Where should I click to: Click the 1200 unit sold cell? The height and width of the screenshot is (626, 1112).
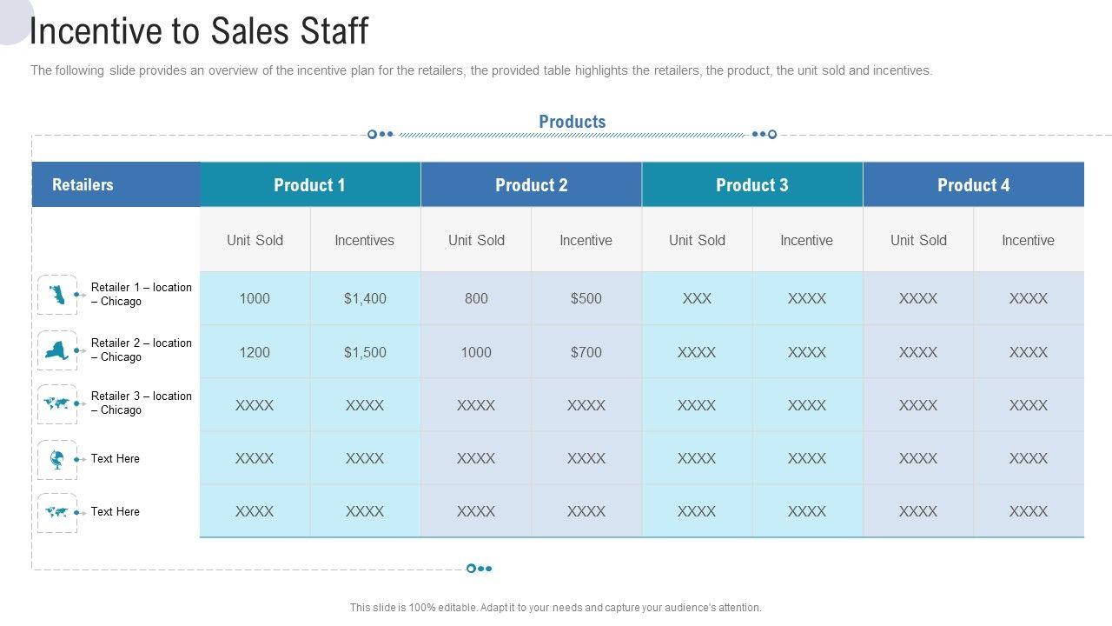255,352
